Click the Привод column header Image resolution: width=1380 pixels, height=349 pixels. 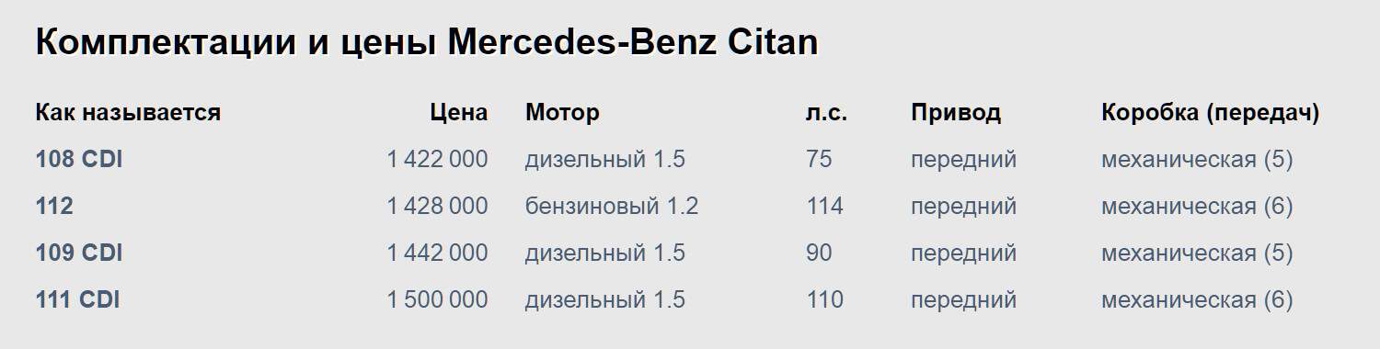coord(956,113)
